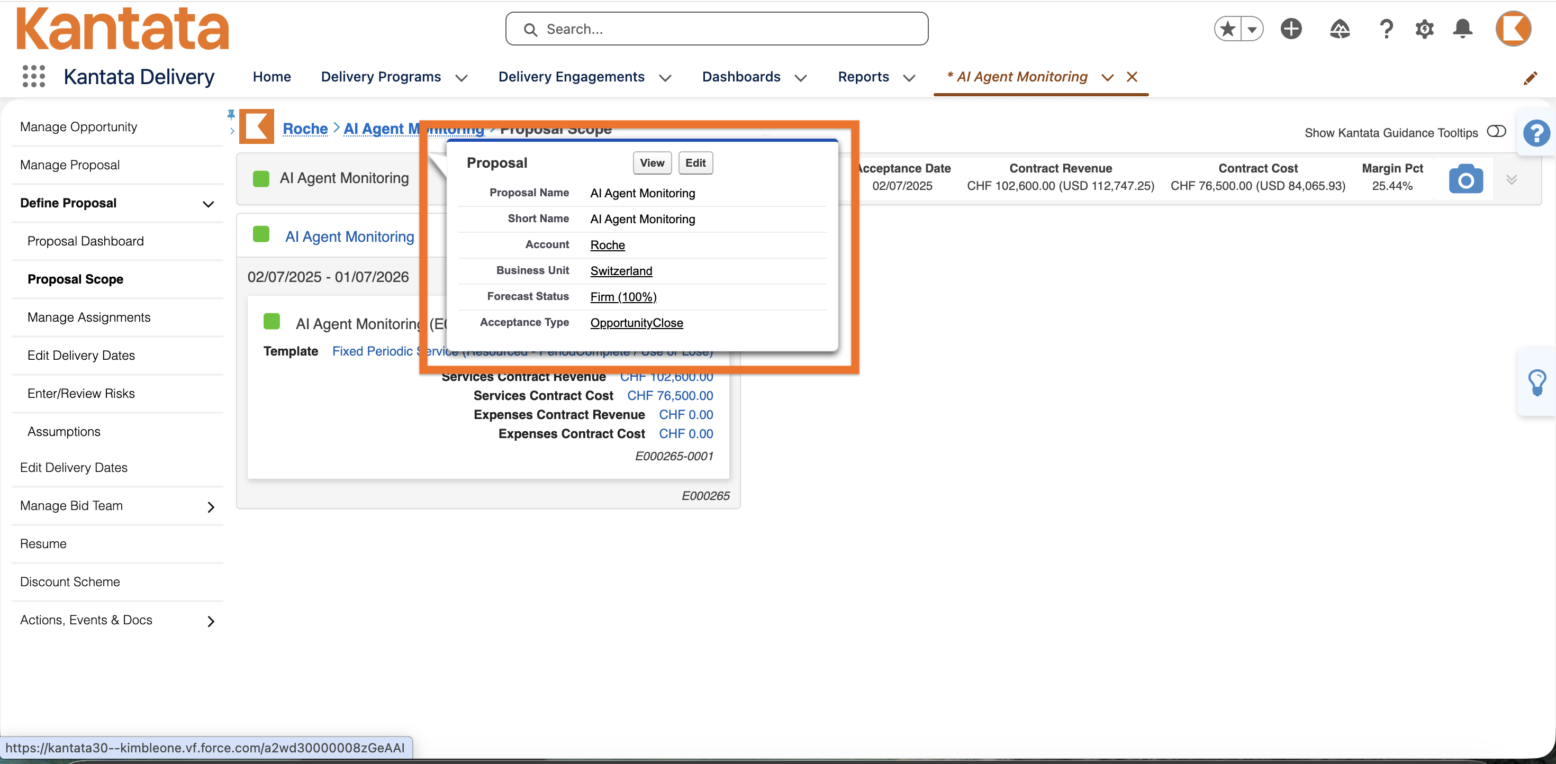Screen dimensions: 1556x764
Task: Click the Edit button in Proposal popup
Action: (695, 163)
